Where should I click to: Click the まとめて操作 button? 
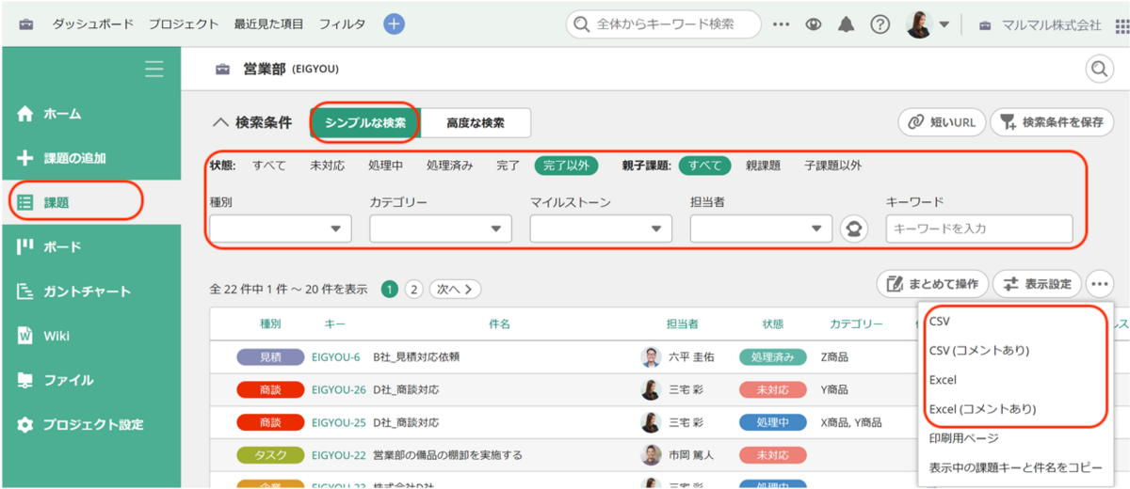[x=932, y=283]
